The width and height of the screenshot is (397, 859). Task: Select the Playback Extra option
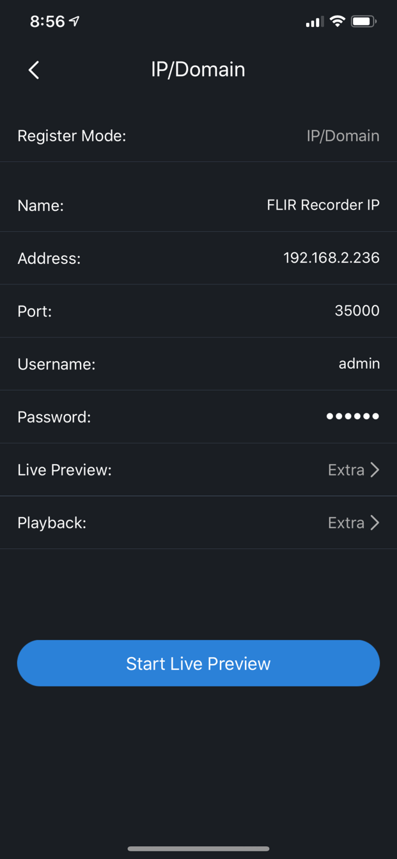click(x=346, y=523)
